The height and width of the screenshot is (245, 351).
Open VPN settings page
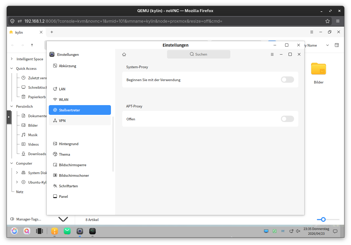click(x=80, y=121)
